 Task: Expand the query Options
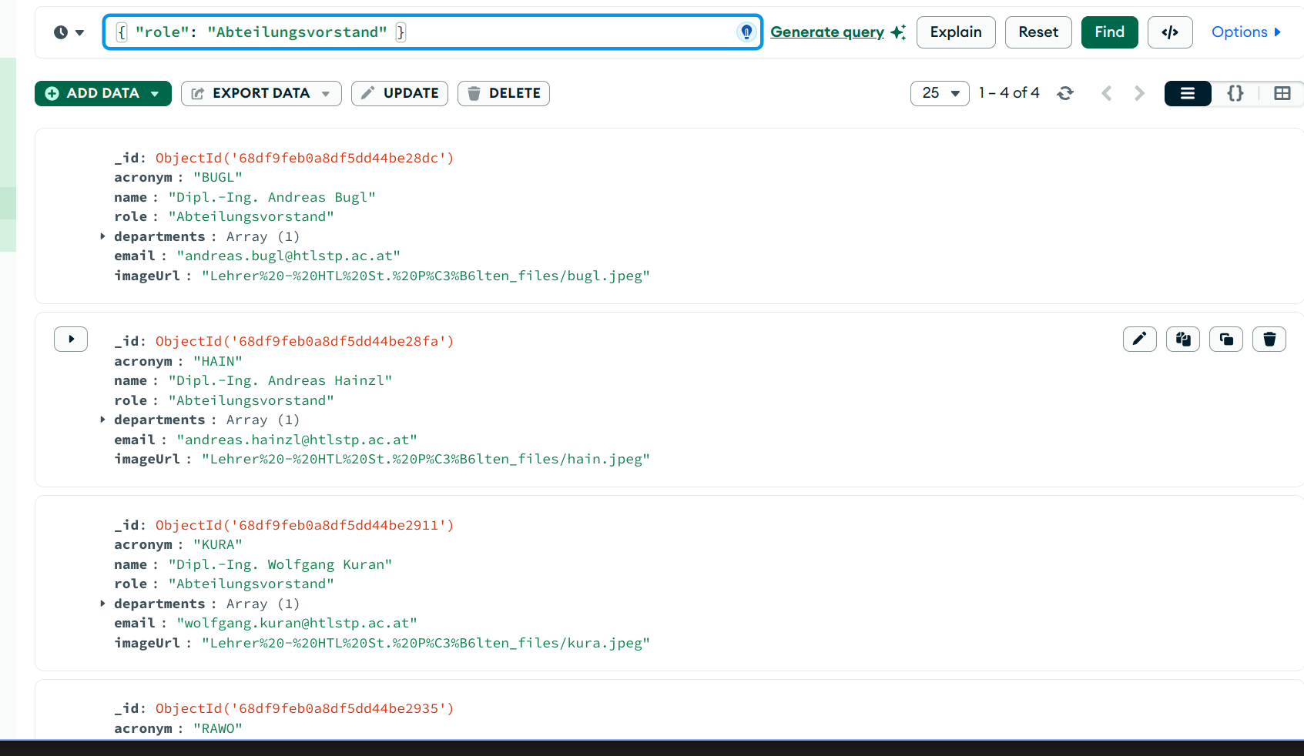[1245, 32]
